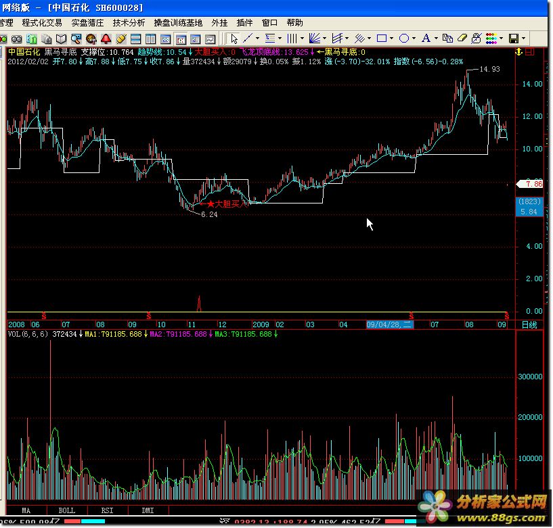Expand the line tool dropdown arrow
Viewport: 553px width, 528px height.
coord(257,39)
